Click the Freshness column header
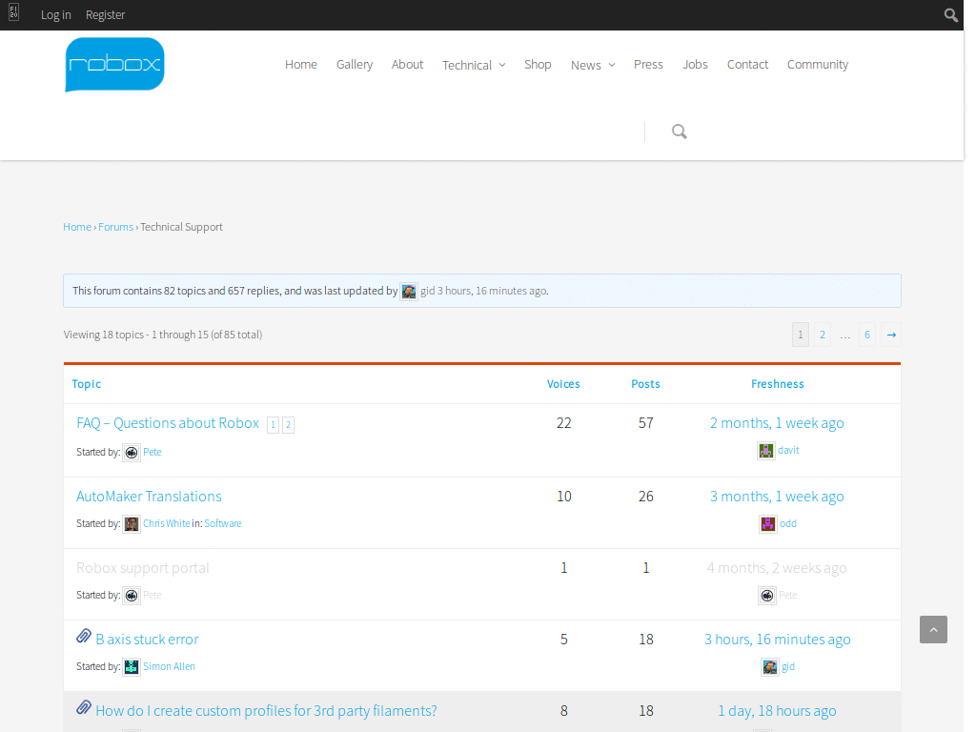This screenshot has width=976, height=732. click(x=778, y=384)
